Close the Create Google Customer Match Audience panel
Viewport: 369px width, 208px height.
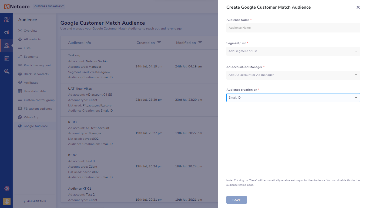[358, 7]
